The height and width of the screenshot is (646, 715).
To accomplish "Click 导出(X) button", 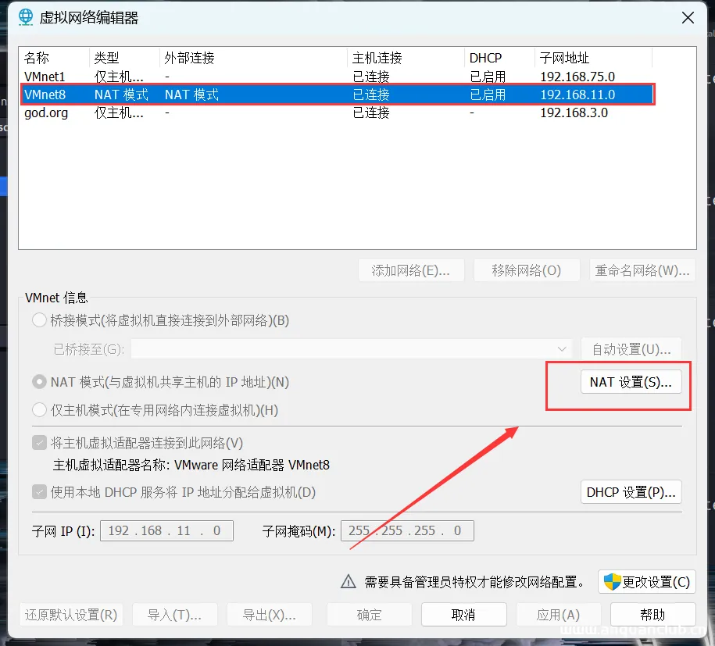I will click(x=269, y=614).
